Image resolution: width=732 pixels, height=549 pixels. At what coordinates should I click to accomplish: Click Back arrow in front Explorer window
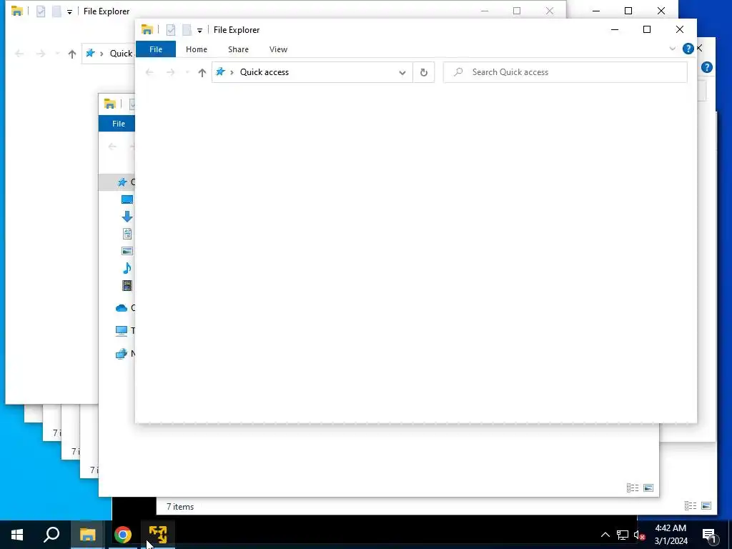(x=149, y=72)
